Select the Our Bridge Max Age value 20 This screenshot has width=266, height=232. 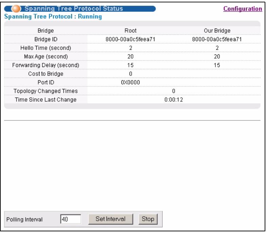(x=217, y=56)
